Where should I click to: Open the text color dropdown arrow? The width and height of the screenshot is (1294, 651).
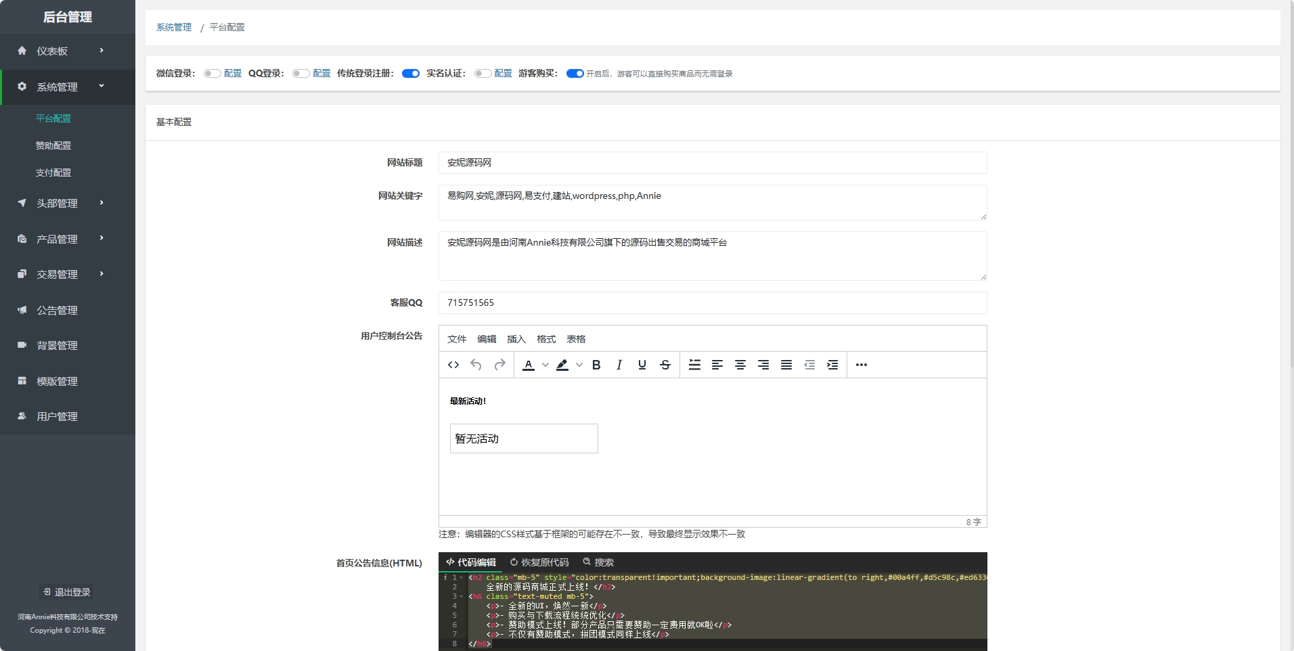coord(545,365)
